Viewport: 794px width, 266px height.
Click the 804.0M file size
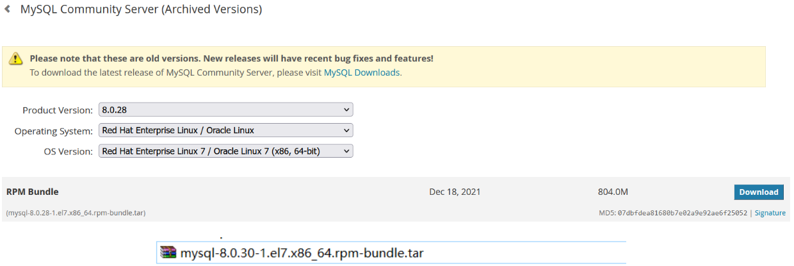613,192
